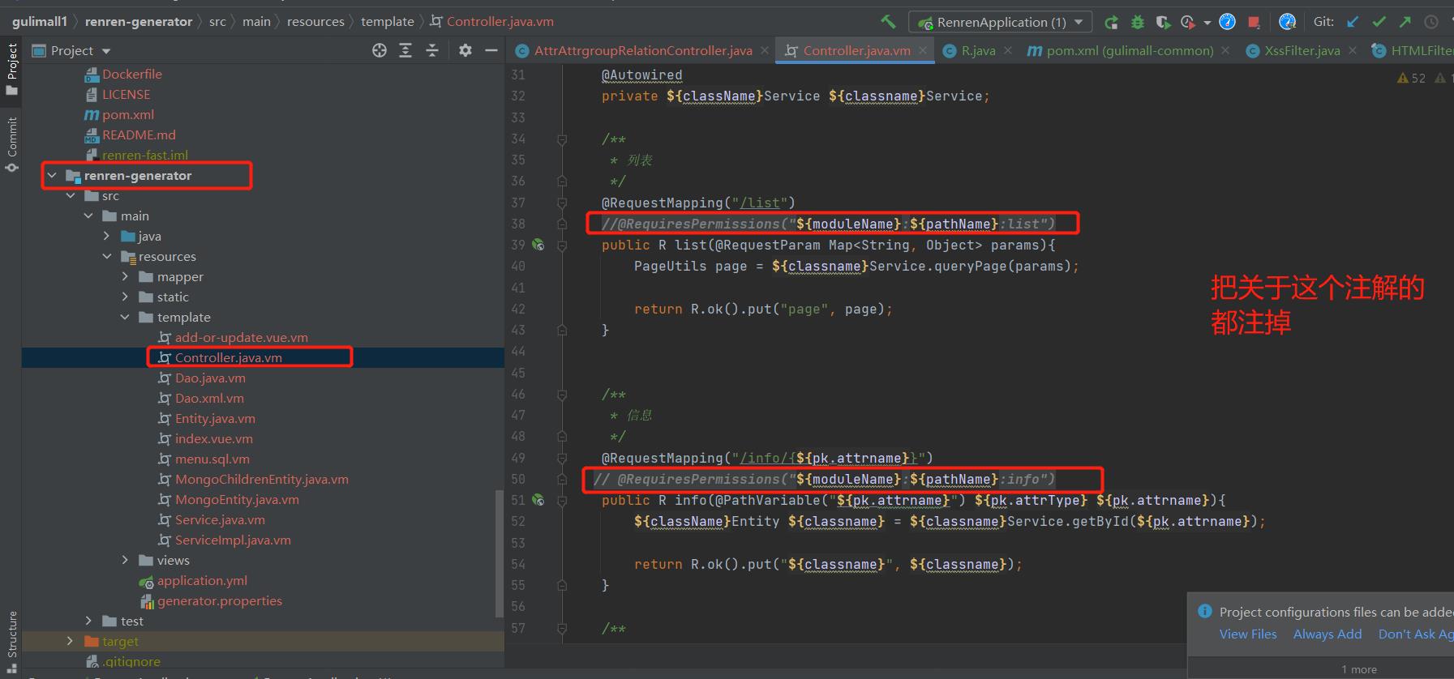The height and width of the screenshot is (679, 1454).
Task: Click the profiler run icon with clock
Action: point(1189,22)
